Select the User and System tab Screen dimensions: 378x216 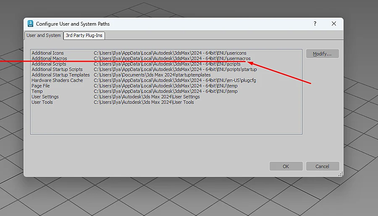click(44, 35)
